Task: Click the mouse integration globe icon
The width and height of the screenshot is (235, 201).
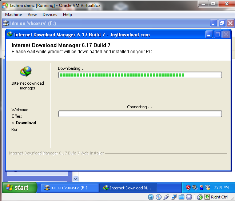Action: (200, 197)
